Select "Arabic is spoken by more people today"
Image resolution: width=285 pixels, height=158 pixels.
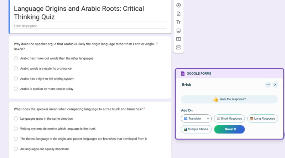click(16, 89)
